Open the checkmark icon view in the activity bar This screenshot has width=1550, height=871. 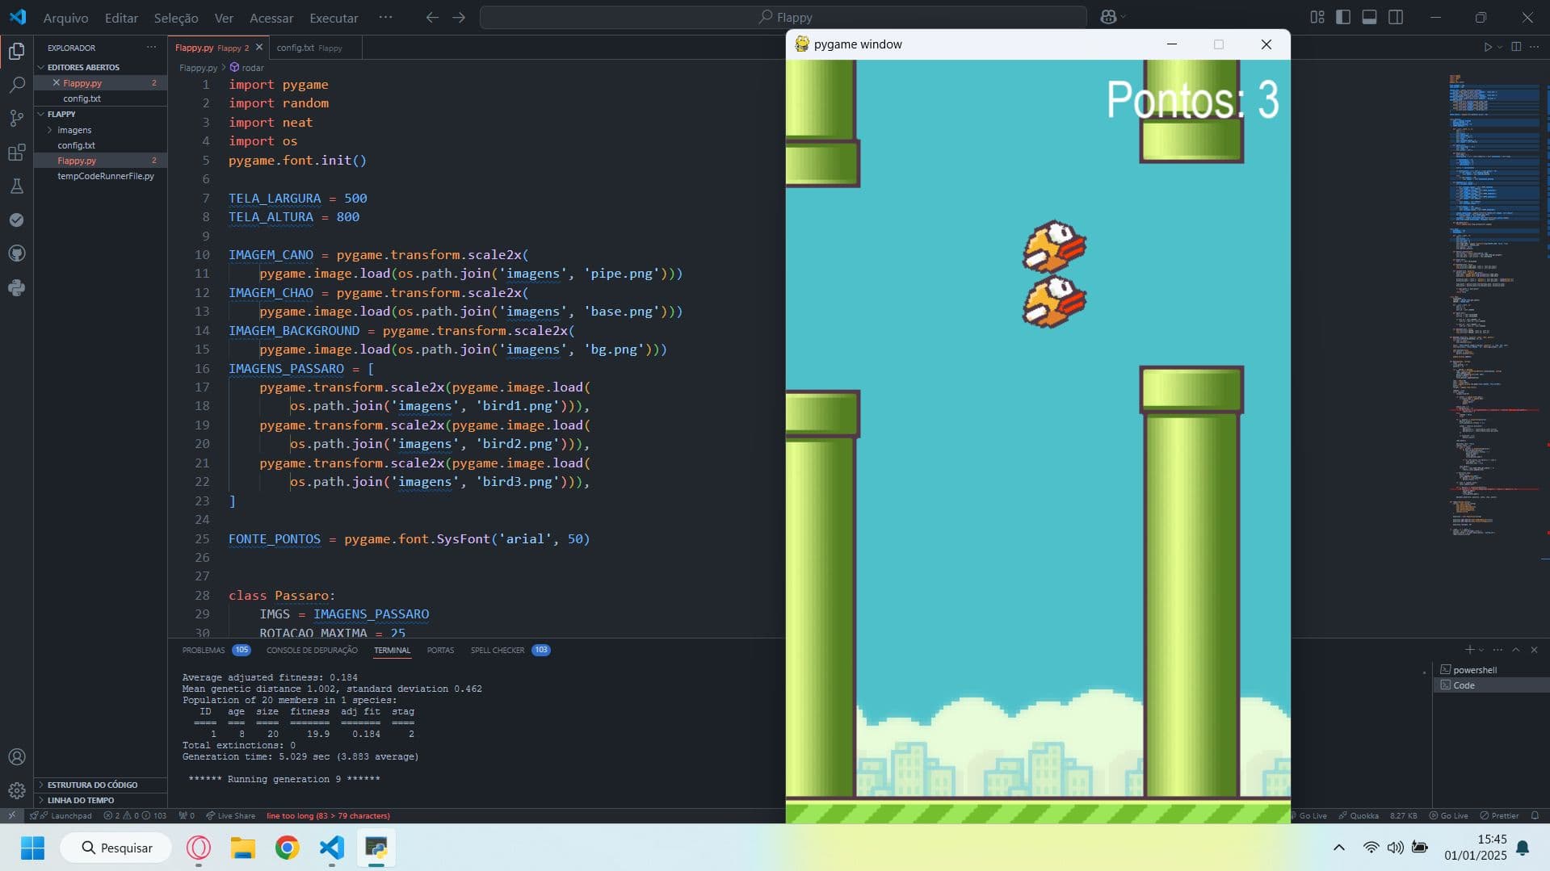[16, 220]
